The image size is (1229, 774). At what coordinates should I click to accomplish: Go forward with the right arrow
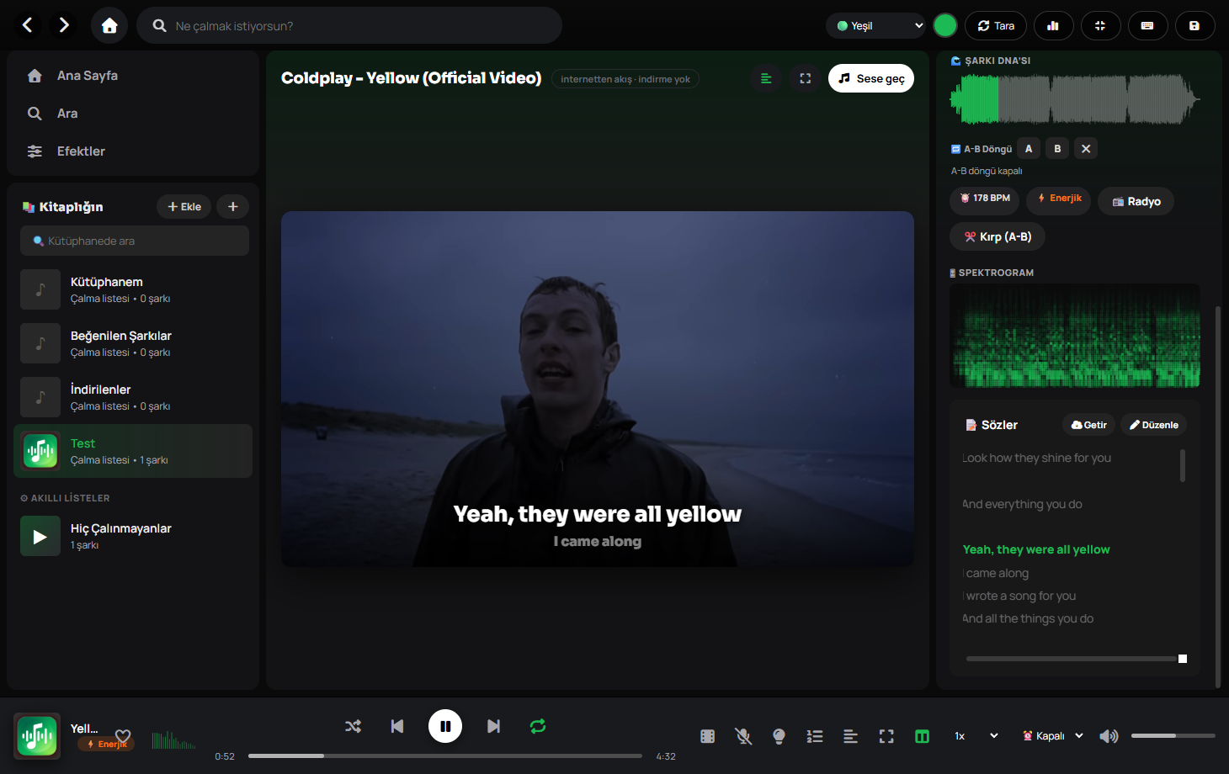[x=64, y=25]
